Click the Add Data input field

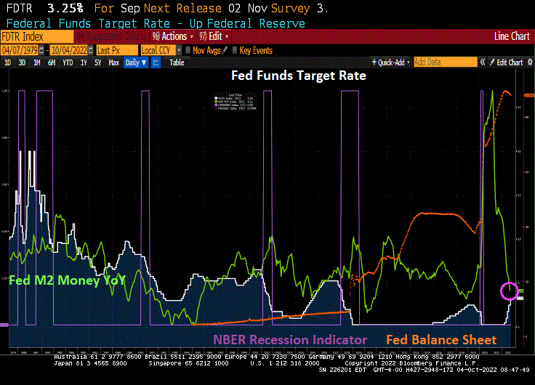445,62
